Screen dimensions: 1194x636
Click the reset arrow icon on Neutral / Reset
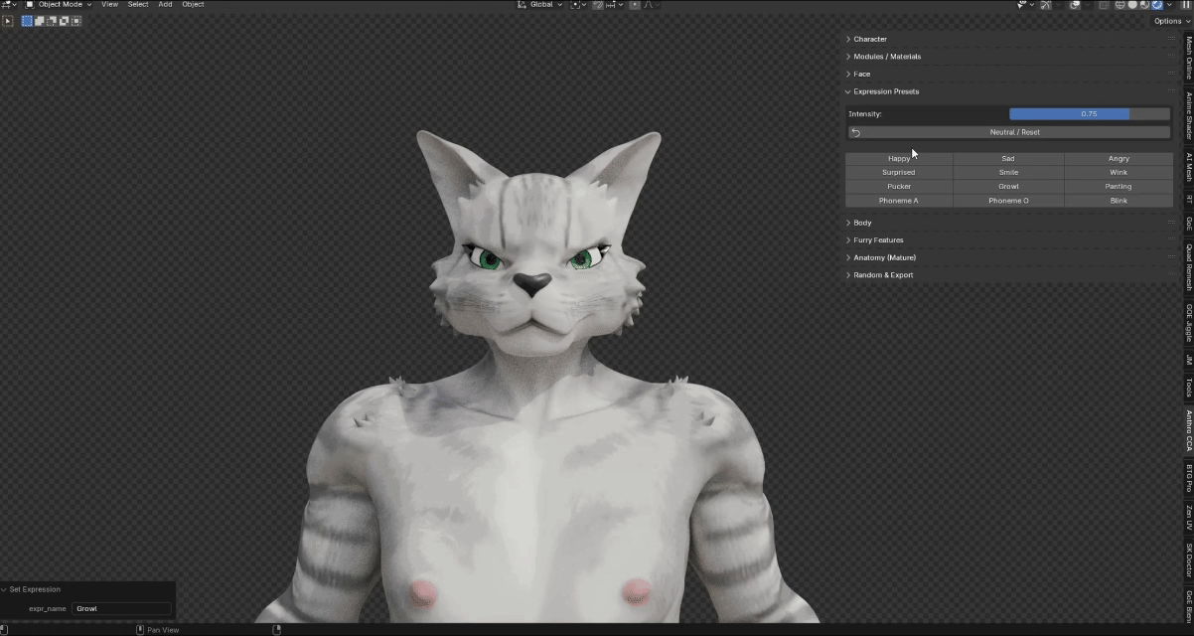coord(855,132)
